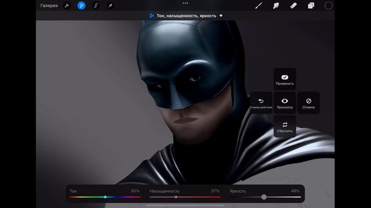The image size is (371, 208).
Task: Click the Насыщенность label
Action: 165,191
